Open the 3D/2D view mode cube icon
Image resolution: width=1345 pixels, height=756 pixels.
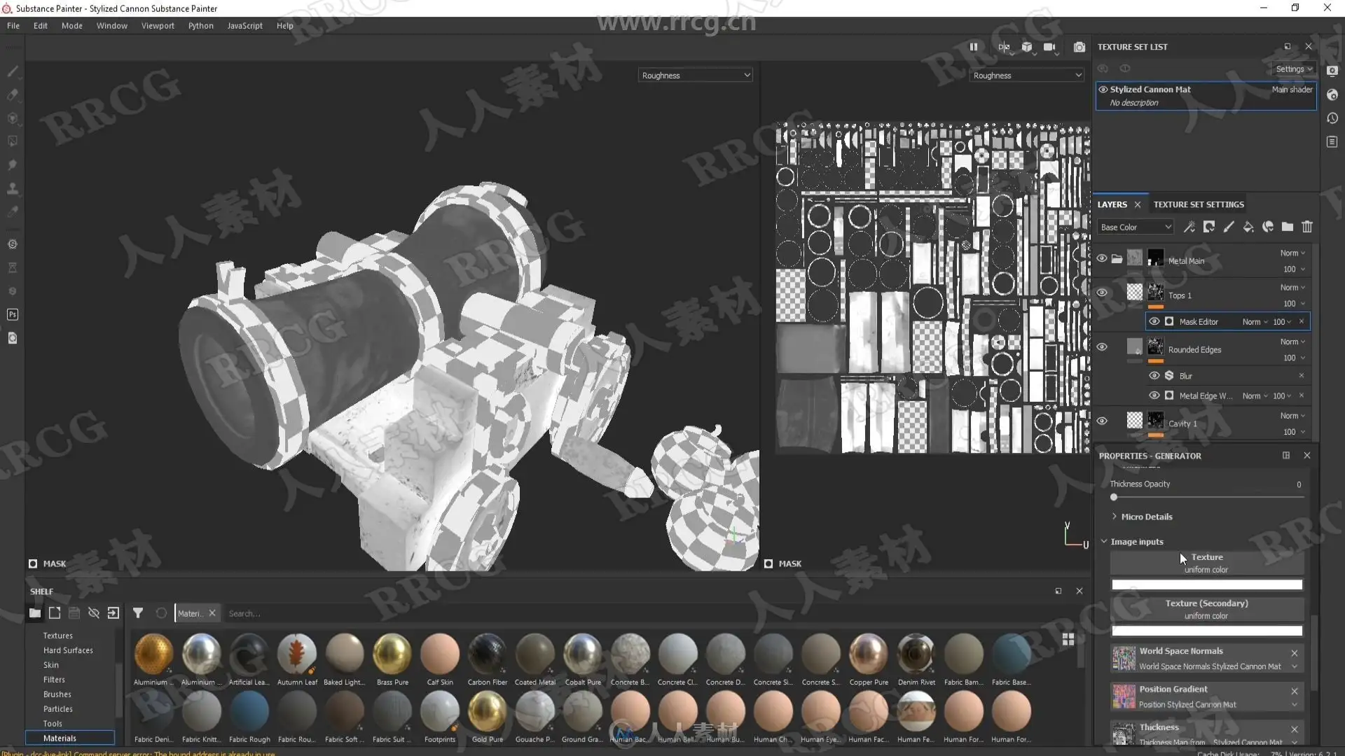tap(1027, 47)
